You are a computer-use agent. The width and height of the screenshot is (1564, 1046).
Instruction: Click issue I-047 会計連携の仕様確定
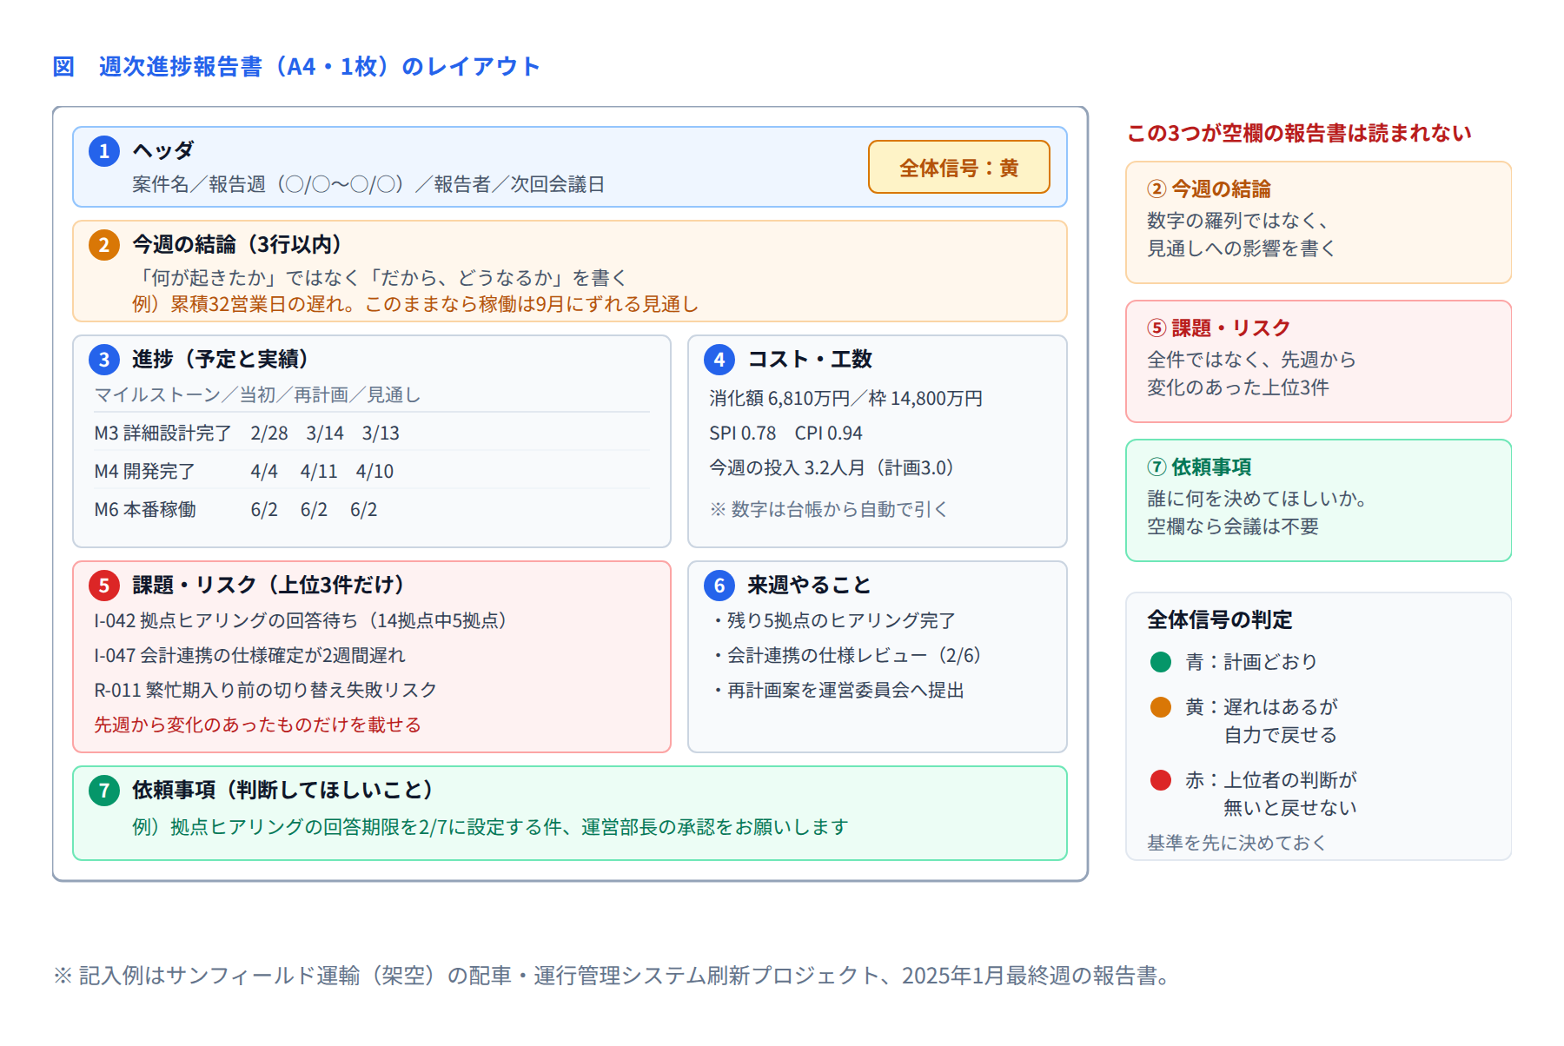click(249, 655)
